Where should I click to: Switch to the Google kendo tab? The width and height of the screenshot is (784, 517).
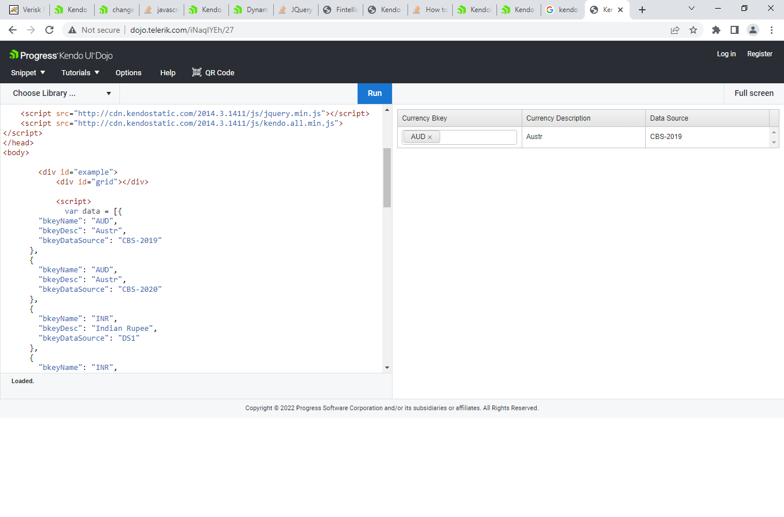click(563, 10)
